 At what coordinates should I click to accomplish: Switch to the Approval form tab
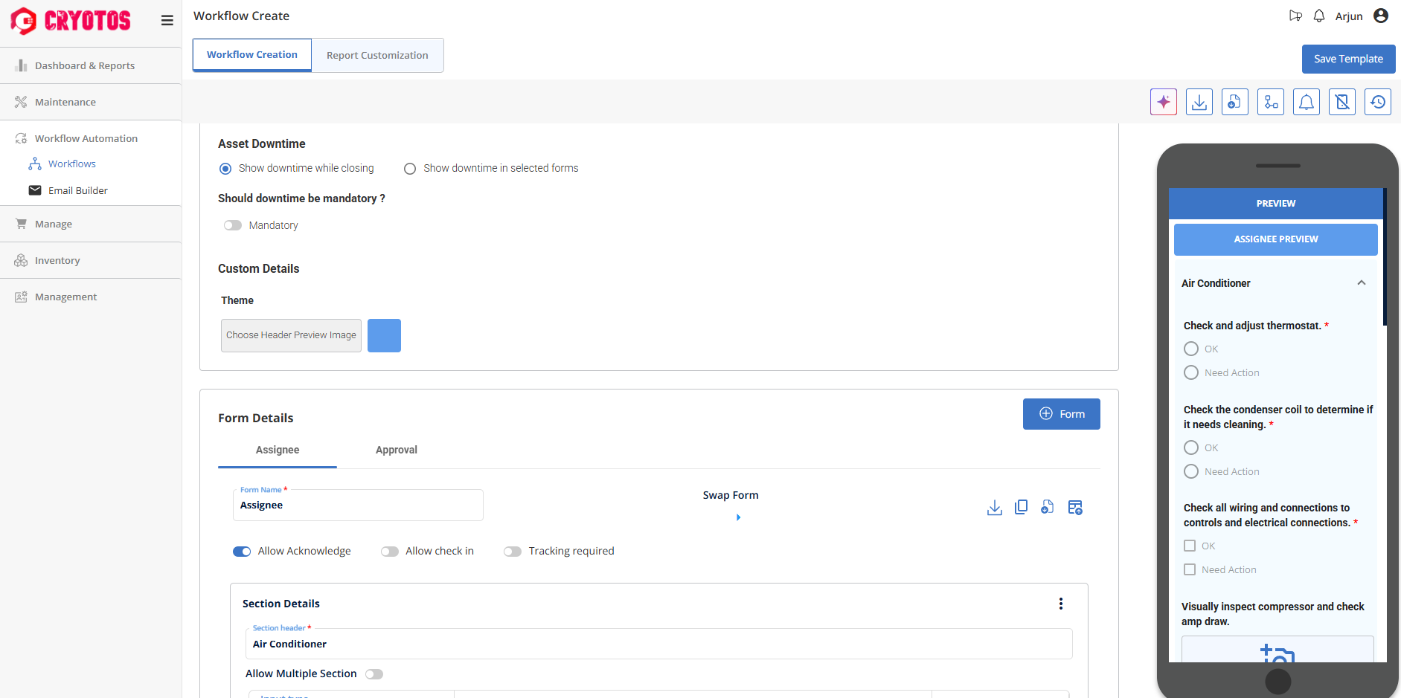coord(396,450)
